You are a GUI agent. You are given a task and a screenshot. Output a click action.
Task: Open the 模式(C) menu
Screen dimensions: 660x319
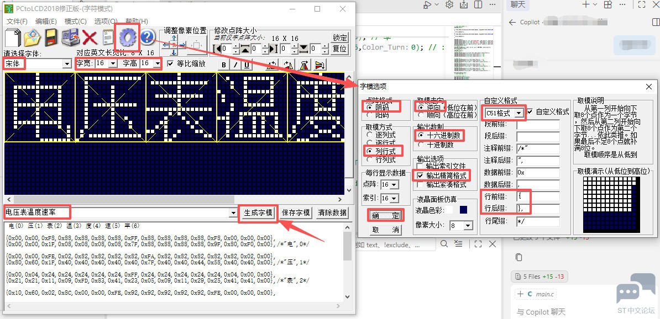tap(75, 22)
